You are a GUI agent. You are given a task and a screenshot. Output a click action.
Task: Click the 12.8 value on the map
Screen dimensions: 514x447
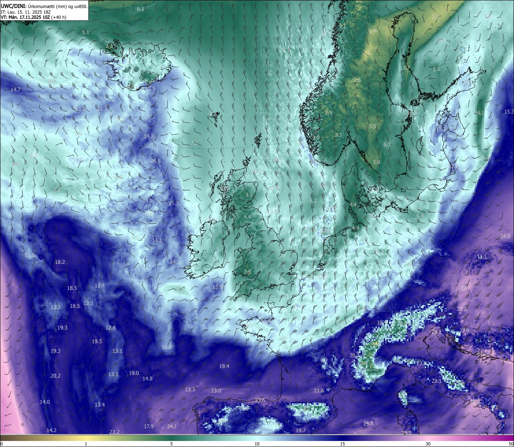(x=110, y=328)
